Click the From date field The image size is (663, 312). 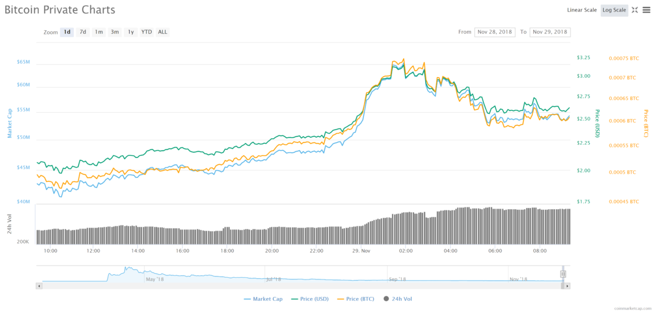[494, 32]
